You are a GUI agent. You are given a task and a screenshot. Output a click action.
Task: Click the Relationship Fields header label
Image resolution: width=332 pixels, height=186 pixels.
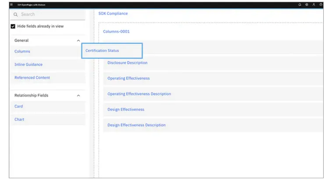31,95
